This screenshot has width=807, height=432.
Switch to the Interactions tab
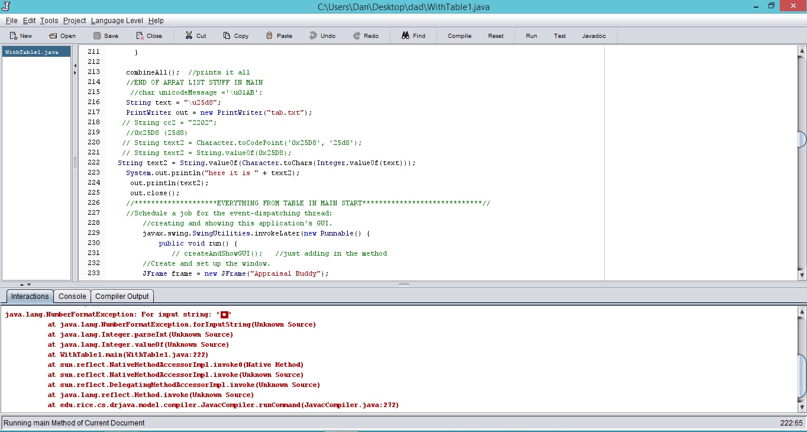click(30, 296)
